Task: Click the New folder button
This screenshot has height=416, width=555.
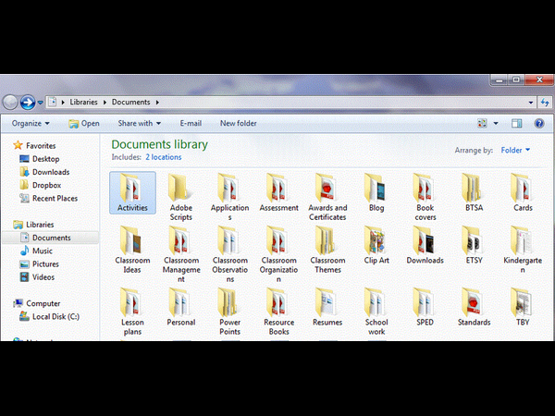Action: coord(238,123)
